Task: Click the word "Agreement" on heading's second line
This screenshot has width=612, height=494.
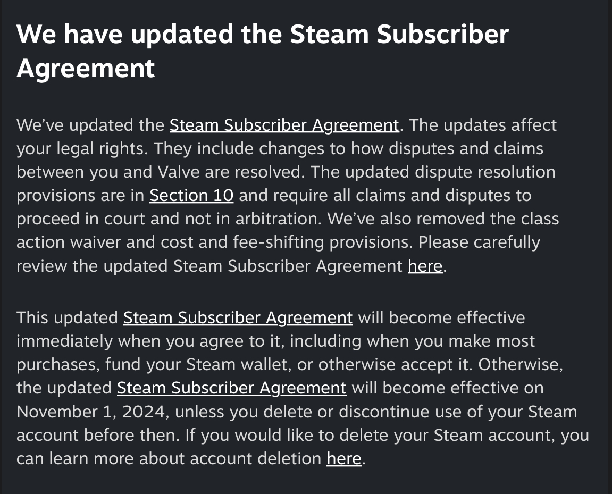Action: point(86,68)
